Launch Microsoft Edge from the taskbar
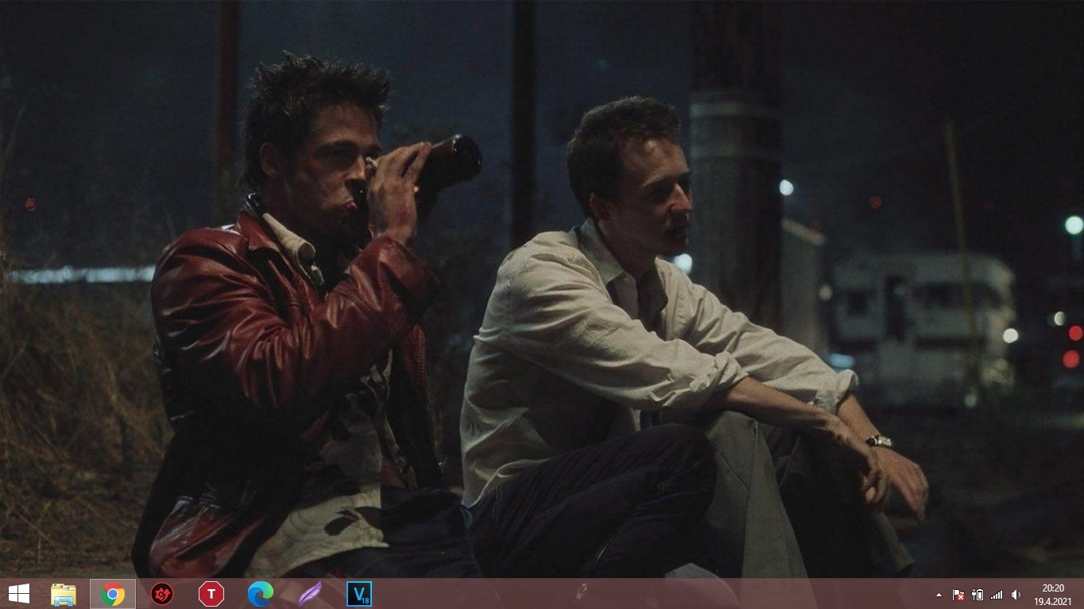1084x609 pixels. 261,594
